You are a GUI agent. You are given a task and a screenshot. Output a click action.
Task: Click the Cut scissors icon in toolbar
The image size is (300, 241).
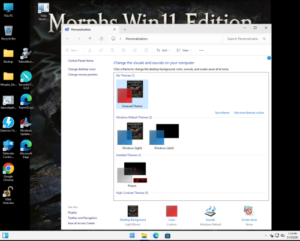pyautogui.click(x=90, y=50)
